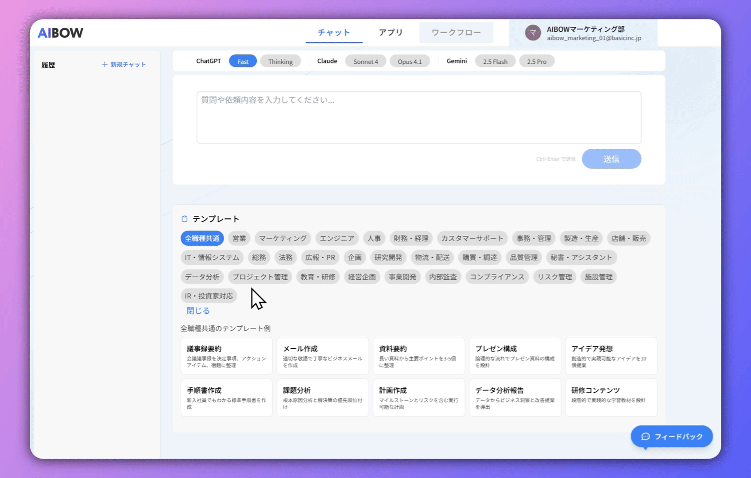Click the question input text area

[418, 117]
